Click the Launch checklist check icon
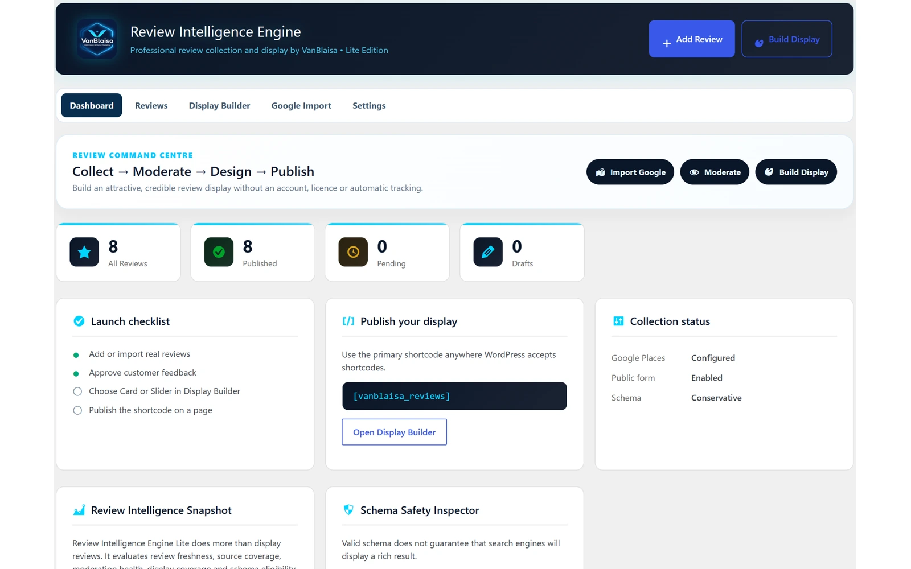 point(79,321)
